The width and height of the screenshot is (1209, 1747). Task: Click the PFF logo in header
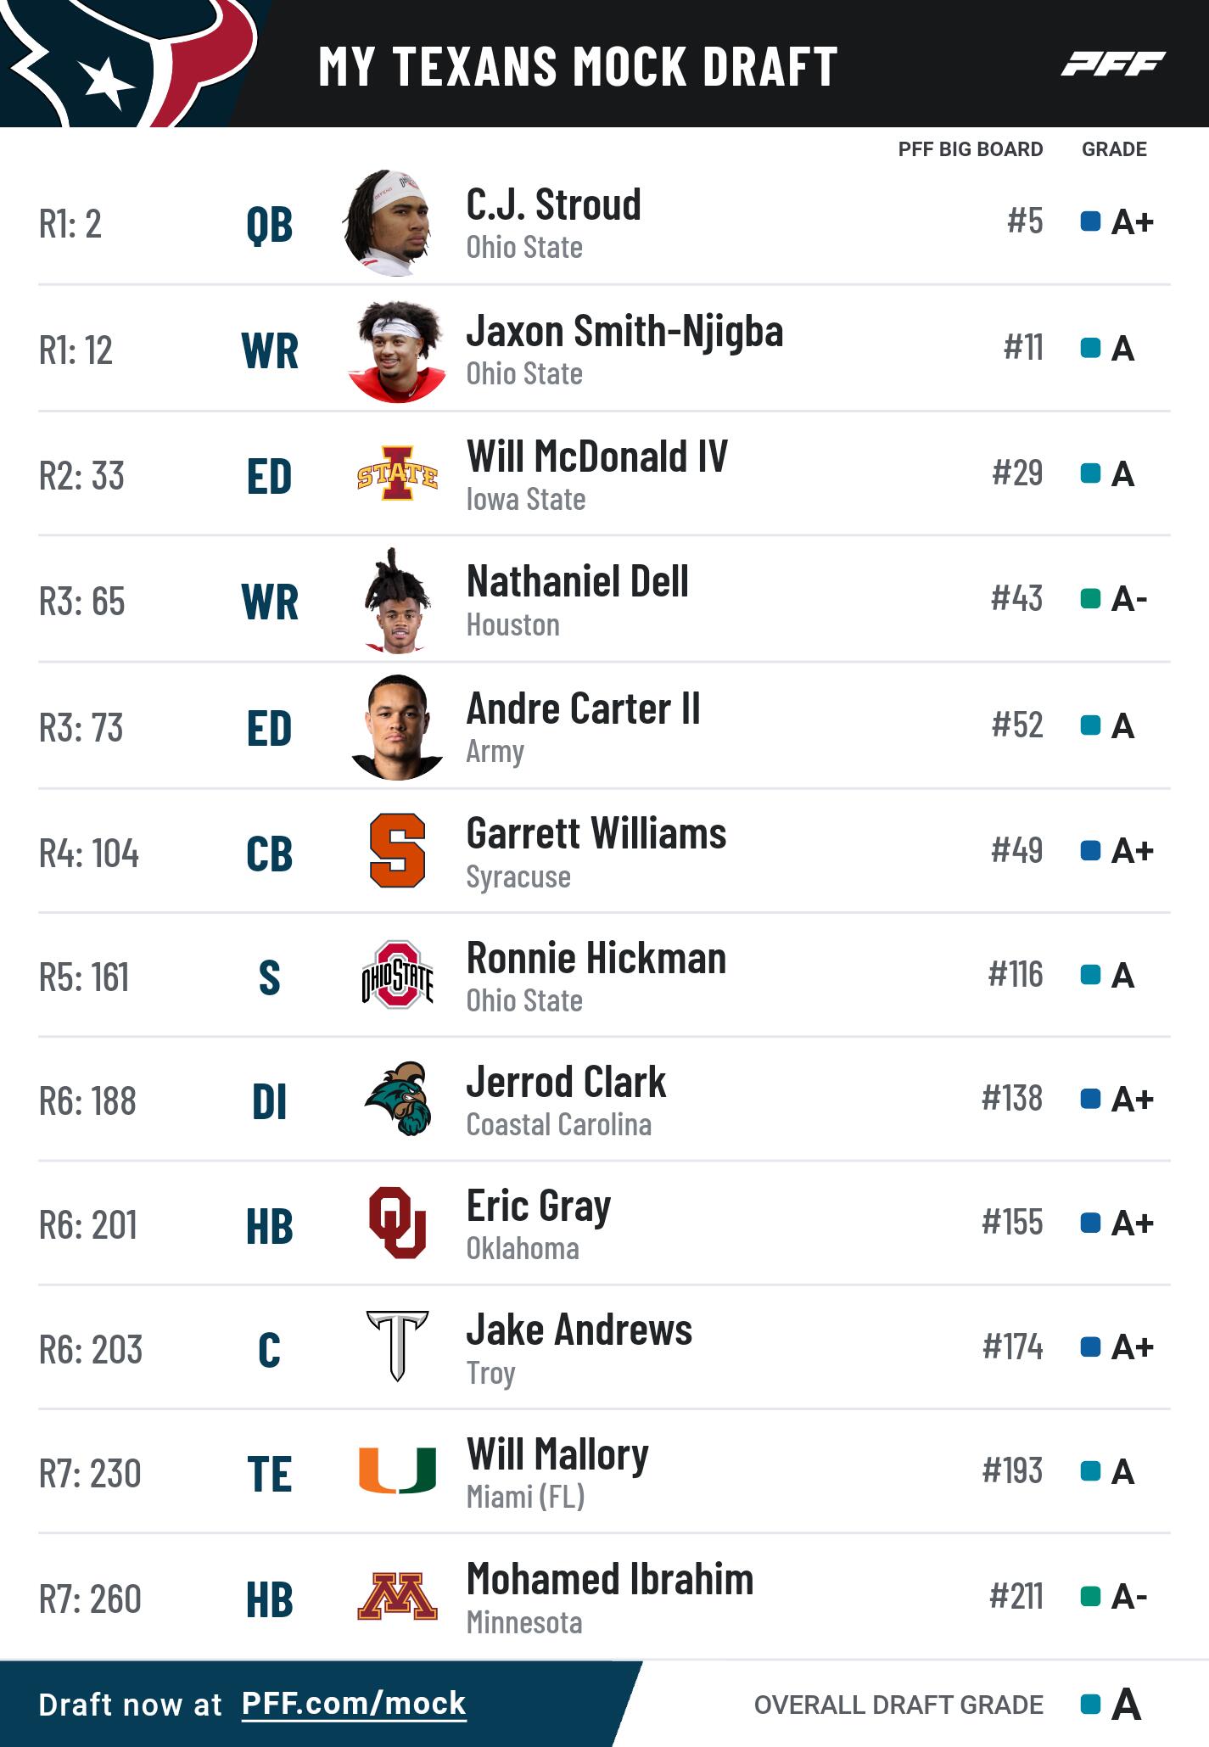pos(1112,64)
